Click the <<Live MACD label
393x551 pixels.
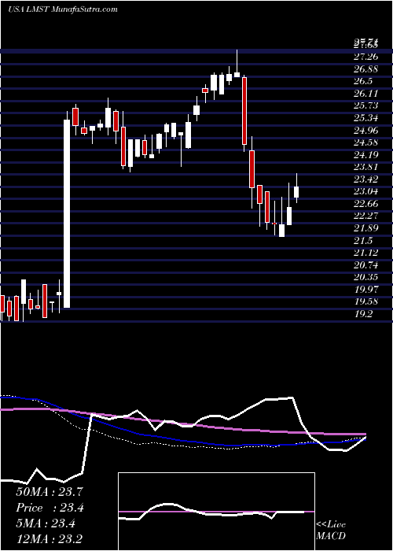331,531
